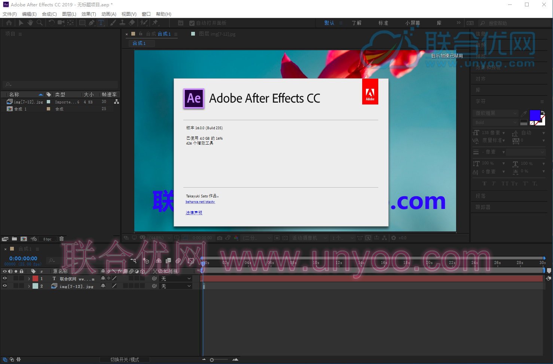Select the Brush tool

click(113, 23)
